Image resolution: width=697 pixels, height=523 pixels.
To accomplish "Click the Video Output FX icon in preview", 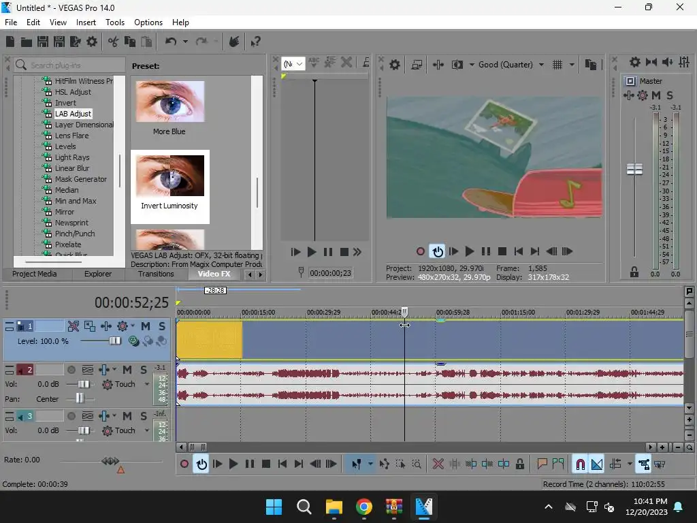I will pos(438,65).
